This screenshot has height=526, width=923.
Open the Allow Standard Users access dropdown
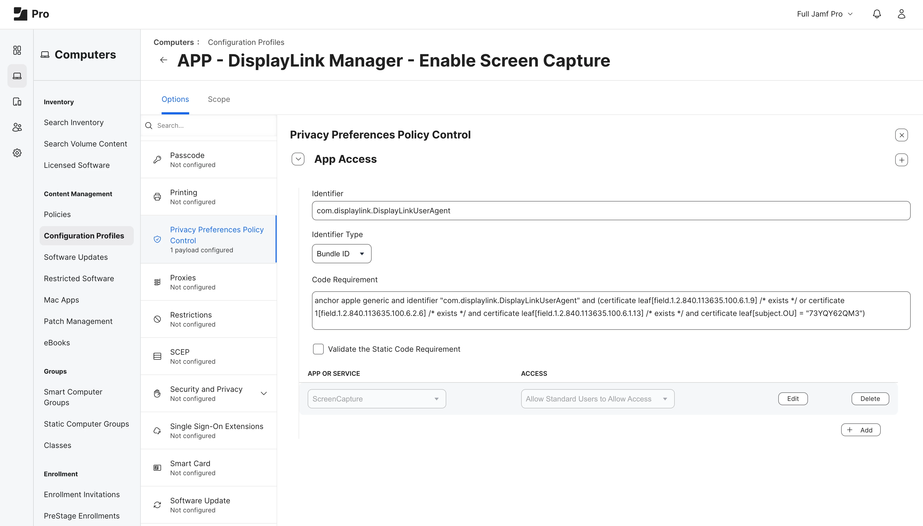598,399
